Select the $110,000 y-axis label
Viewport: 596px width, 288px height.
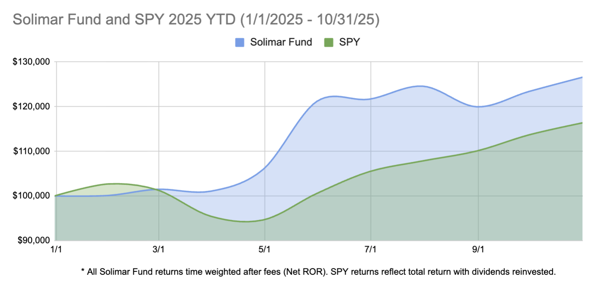coord(31,151)
